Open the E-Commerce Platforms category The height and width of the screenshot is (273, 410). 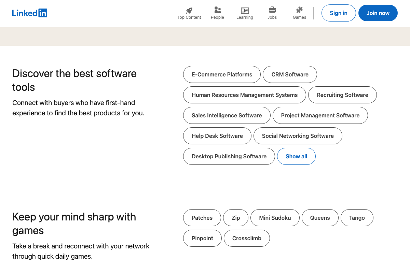pos(222,74)
